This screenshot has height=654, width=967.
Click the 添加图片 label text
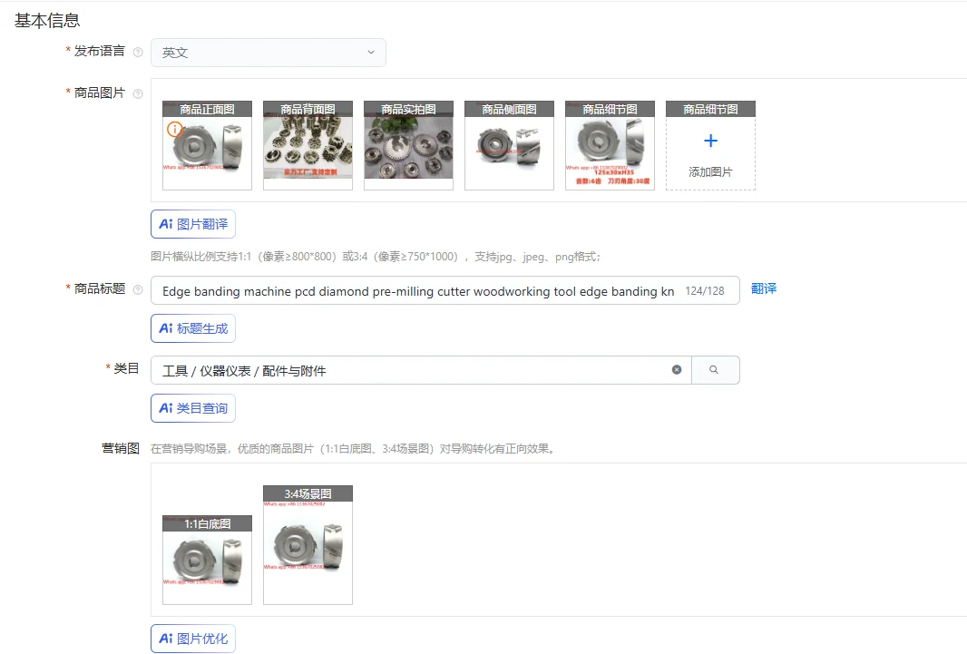pos(710,172)
